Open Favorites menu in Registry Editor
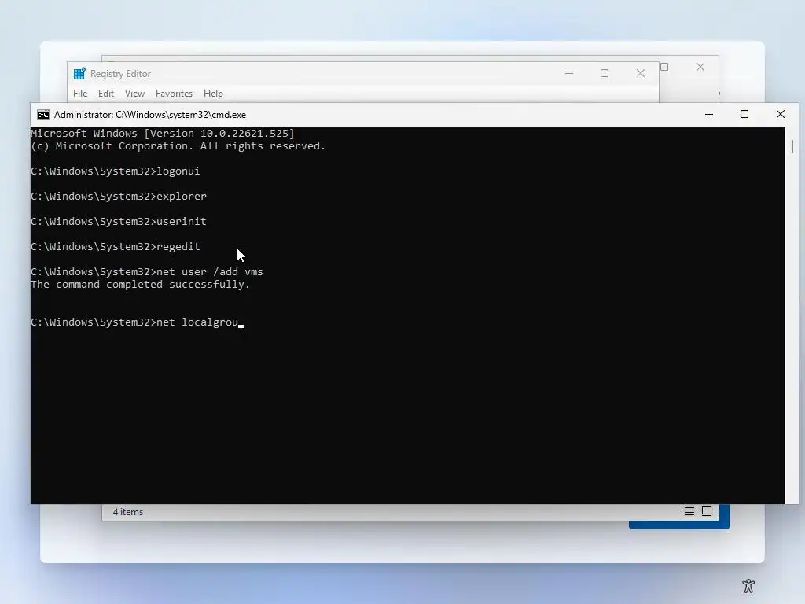This screenshot has height=604, width=805. (174, 94)
